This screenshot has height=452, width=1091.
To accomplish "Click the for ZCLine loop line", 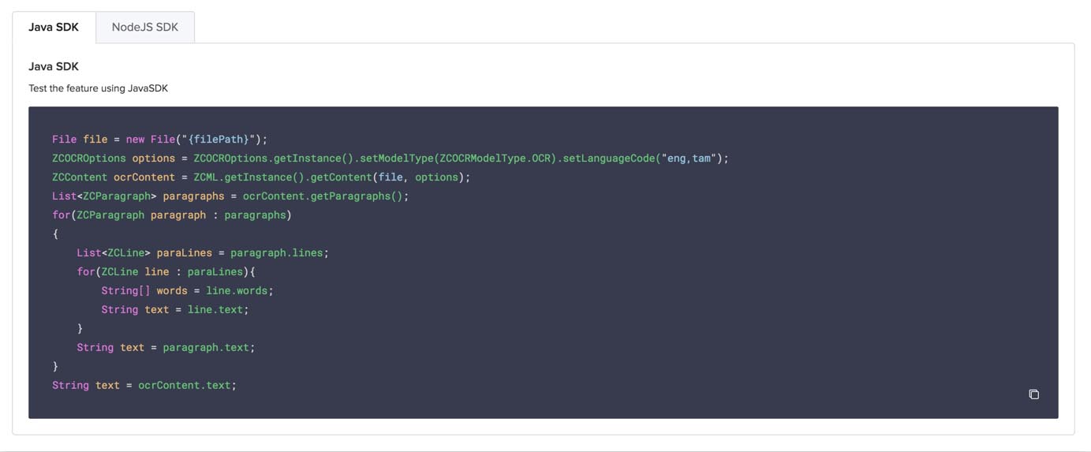I will 166,272.
